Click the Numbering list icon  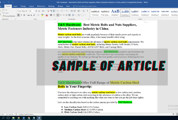pos(62,11)
